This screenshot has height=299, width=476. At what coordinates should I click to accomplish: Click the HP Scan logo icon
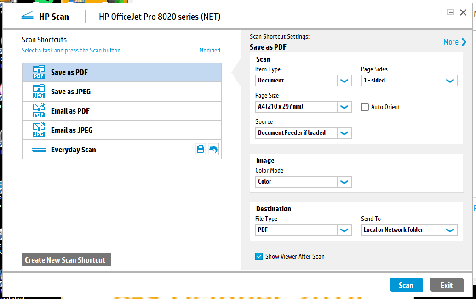pos(28,17)
